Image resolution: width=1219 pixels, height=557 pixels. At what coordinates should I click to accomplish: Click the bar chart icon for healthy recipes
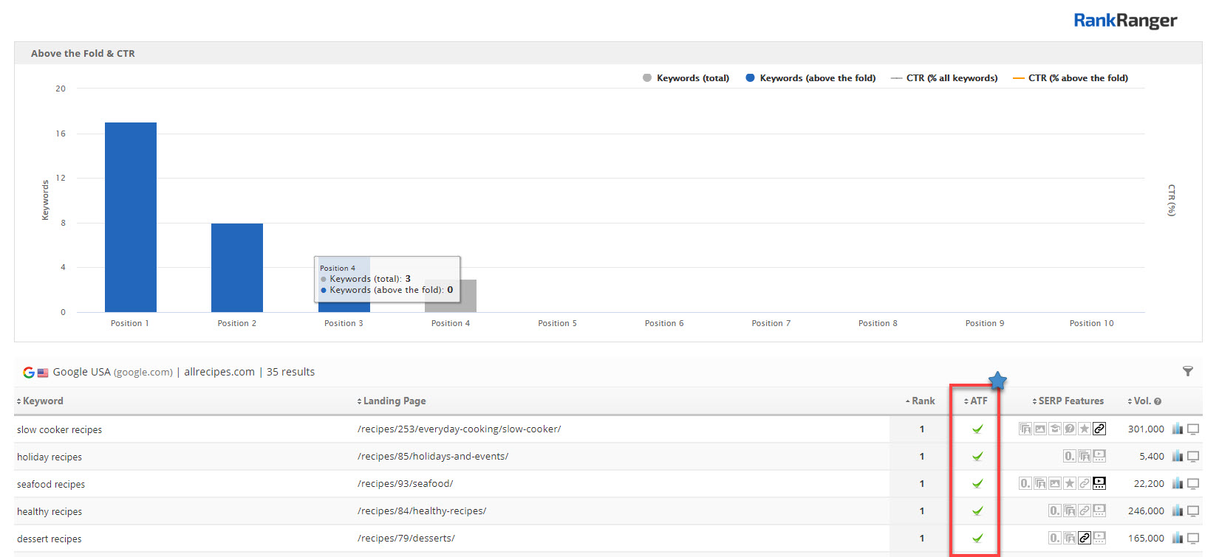(1178, 511)
